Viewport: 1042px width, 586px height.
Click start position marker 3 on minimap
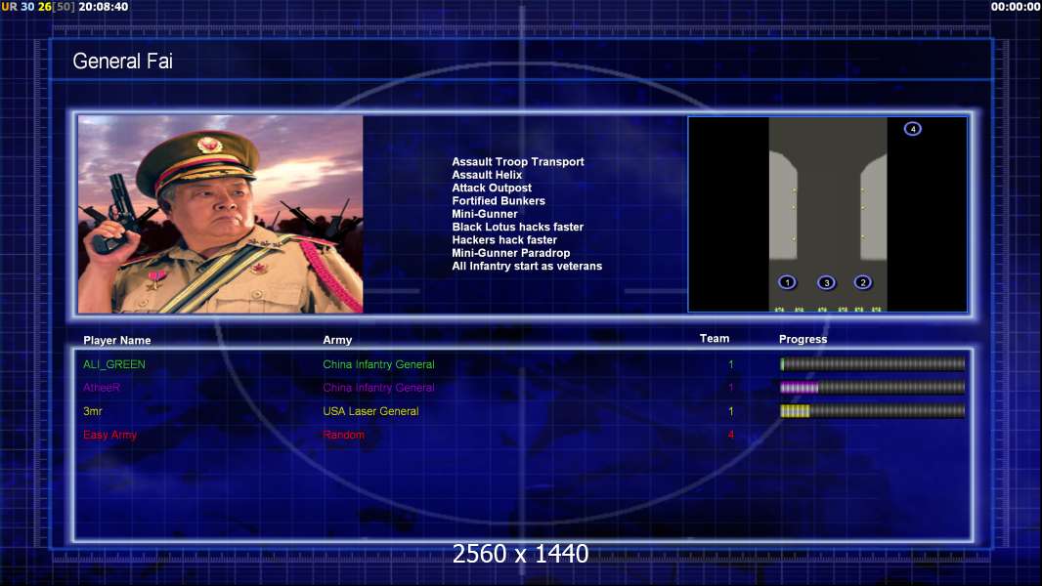click(x=826, y=282)
